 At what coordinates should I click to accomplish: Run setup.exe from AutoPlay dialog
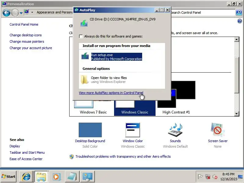click(x=117, y=57)
